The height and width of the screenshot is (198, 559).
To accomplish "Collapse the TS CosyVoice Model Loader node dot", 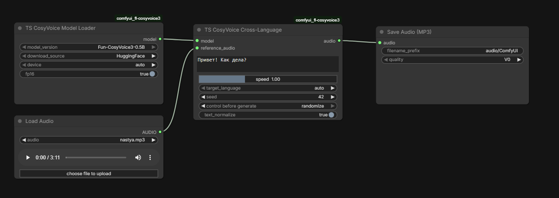I will pyautogui.click(x=20, y=28).
